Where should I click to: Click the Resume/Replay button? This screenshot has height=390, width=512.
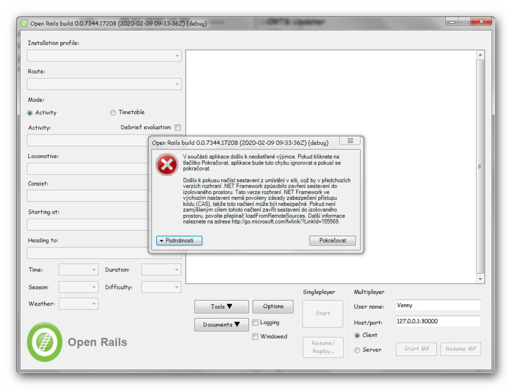(x=323, y=347)
